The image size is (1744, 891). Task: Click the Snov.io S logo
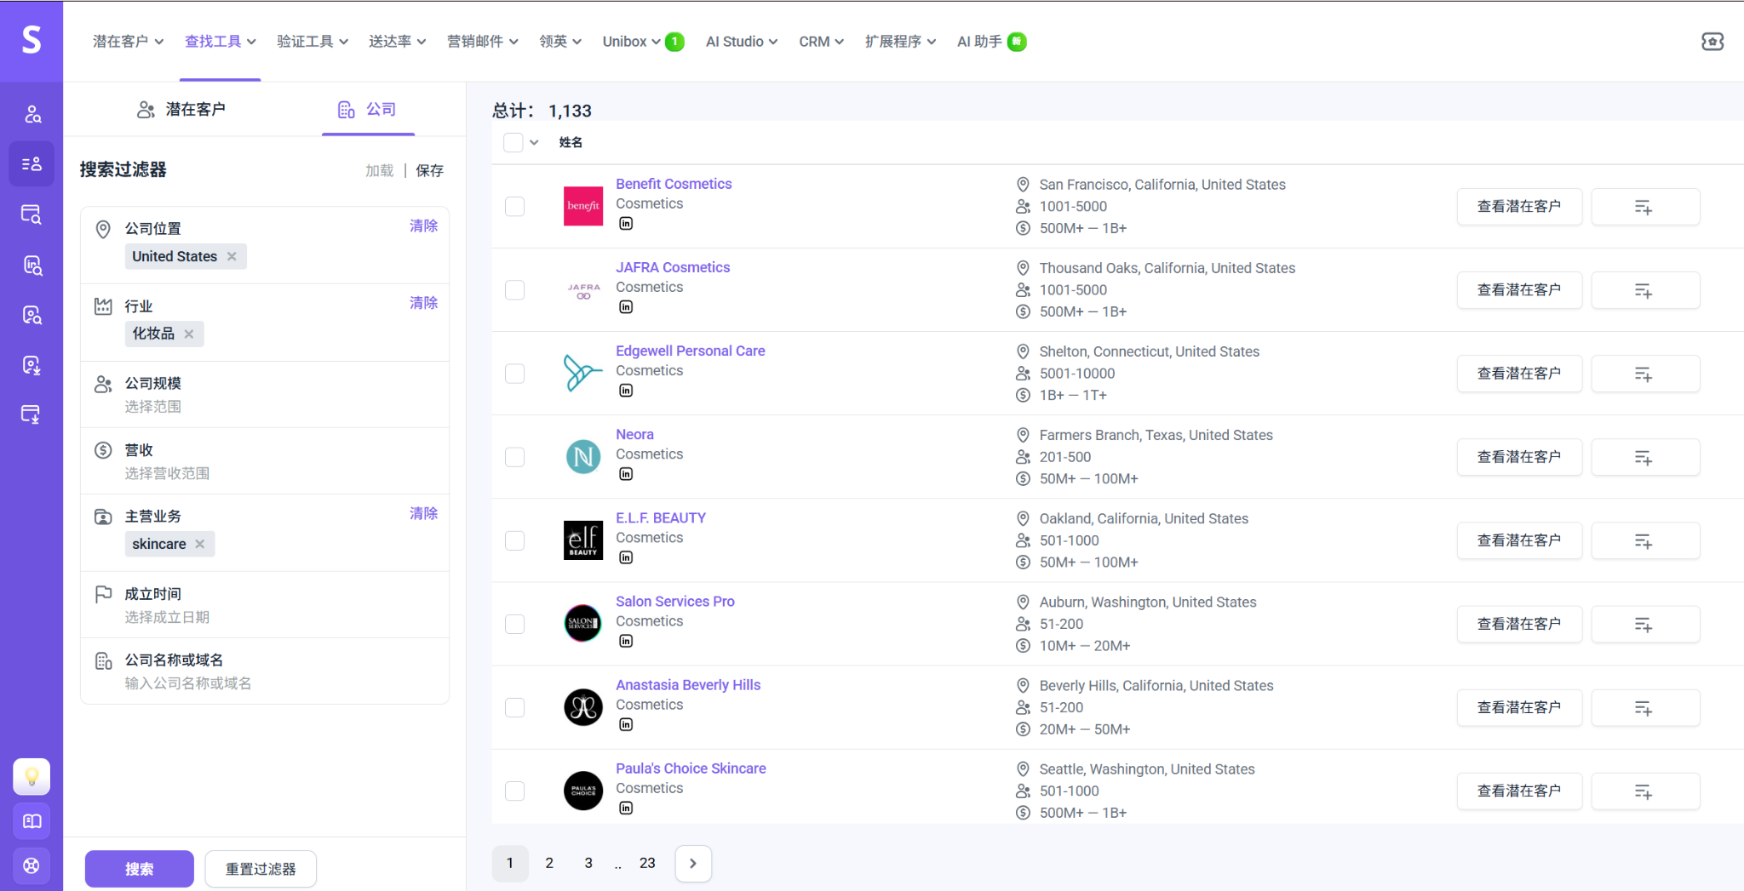32,40
